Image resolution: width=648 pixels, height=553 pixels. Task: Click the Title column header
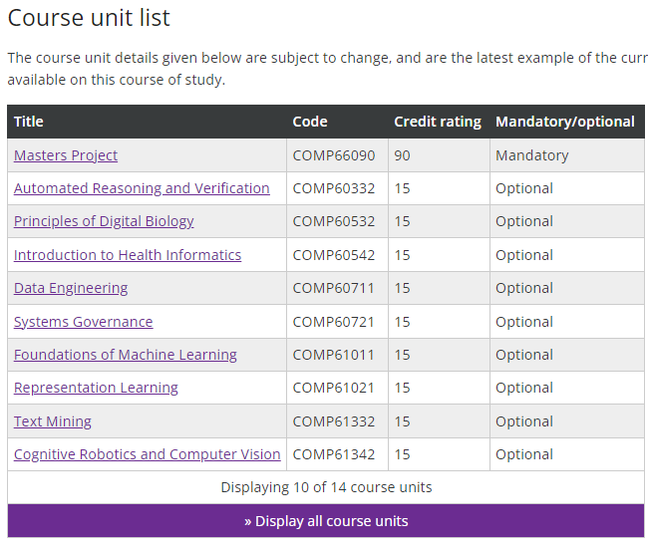(x=29, y=122)
